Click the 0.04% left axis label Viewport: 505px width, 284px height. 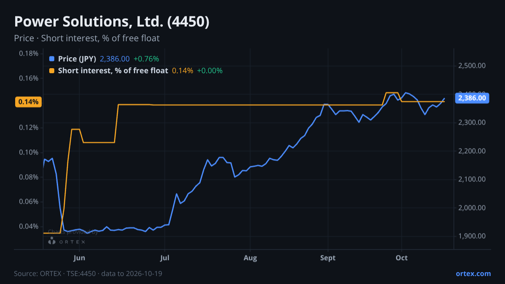(x=29, y=226)
